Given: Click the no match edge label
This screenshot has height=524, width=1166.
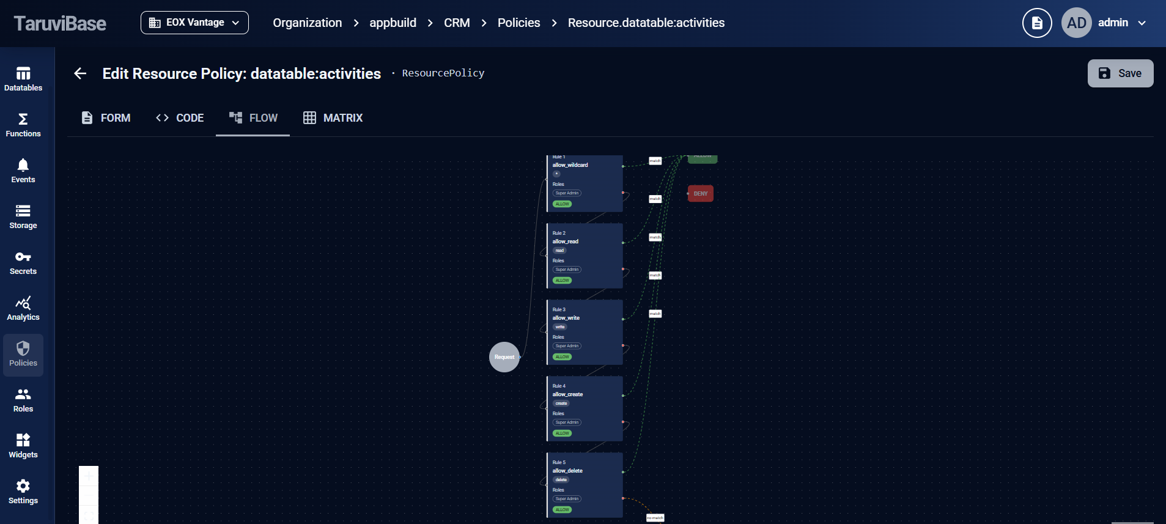Looking at the screenshot, I should tap(655, 518).
